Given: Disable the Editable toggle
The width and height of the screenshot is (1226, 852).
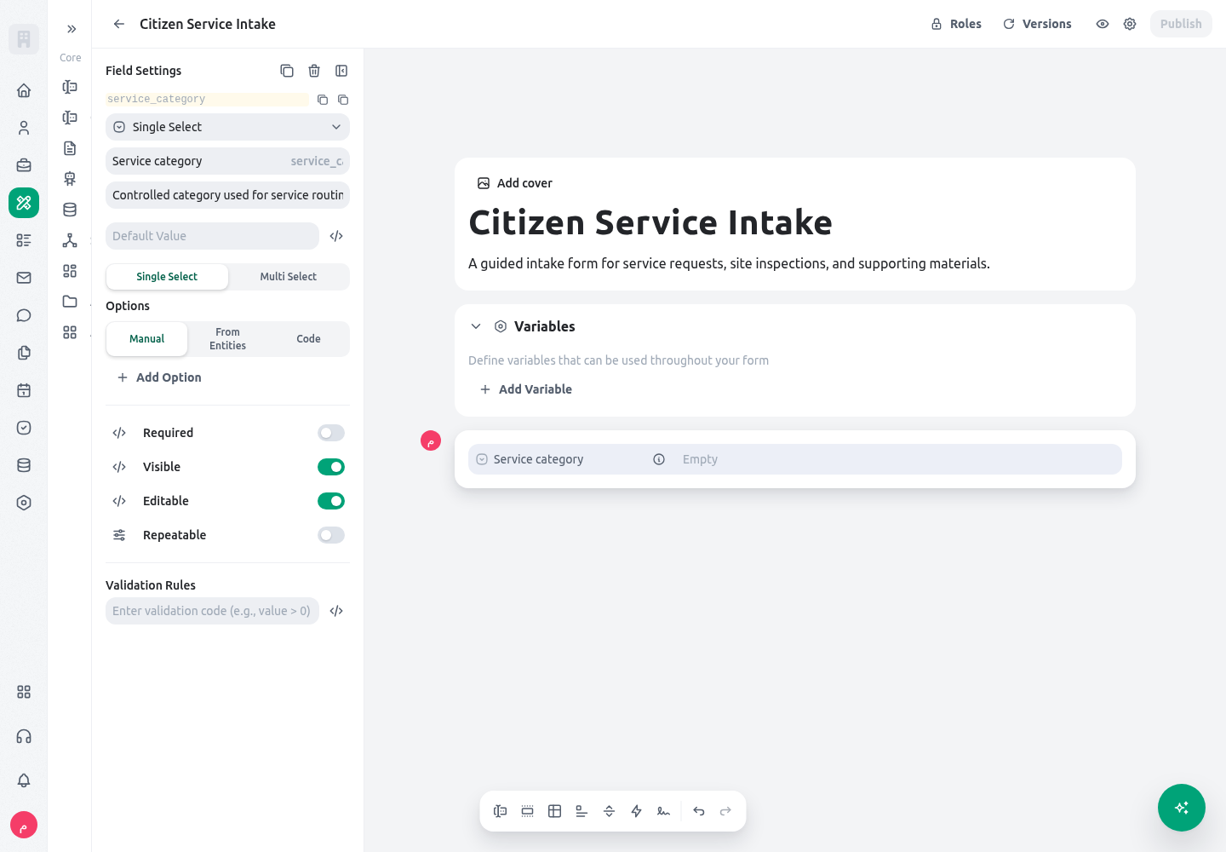Looking at the screenshot, I should pyautogui.click(x=331, y=501).
